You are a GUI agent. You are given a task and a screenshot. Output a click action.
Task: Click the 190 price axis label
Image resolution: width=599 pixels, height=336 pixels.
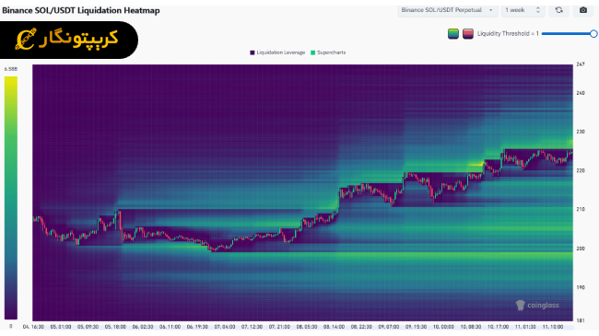tap(581, 287)
